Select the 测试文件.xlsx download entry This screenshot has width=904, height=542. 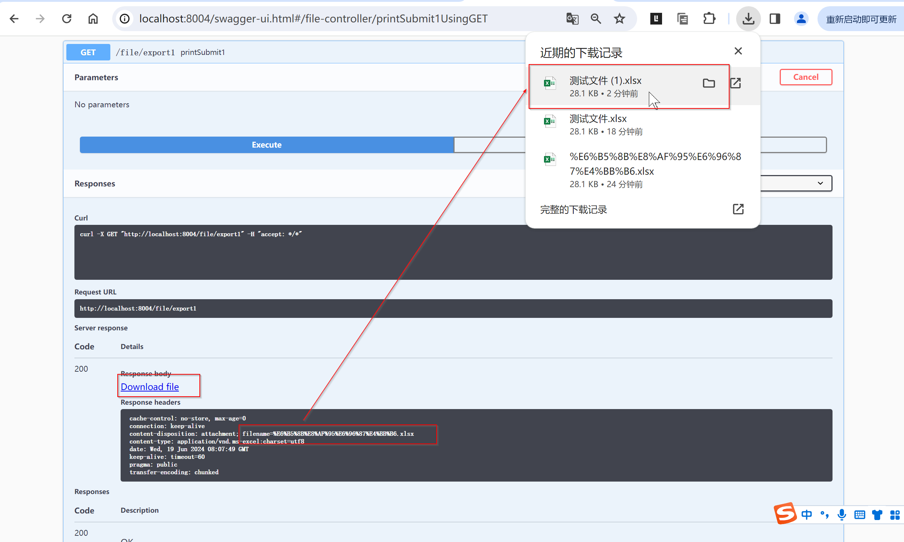(x=598, y=125)
